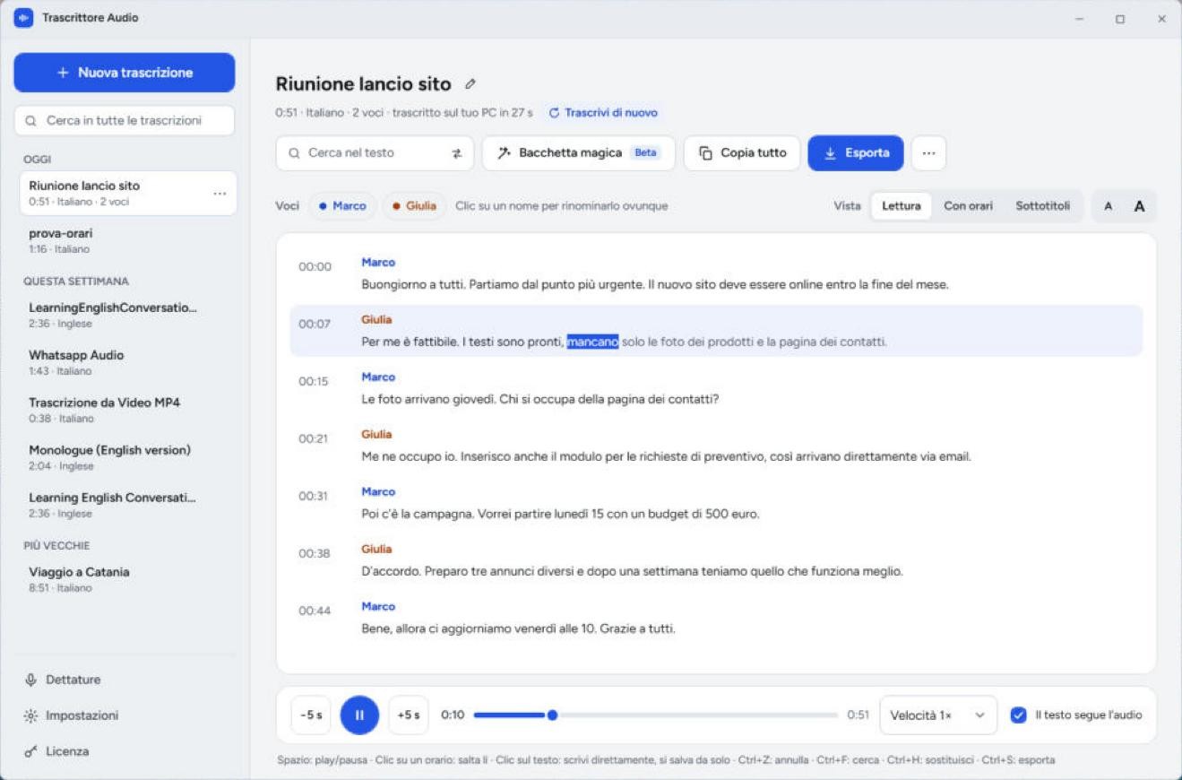Viewport: 1182px width, 780px height.
Task: Click text starting with Bene, allora ci aggiorniamo
Action: pos(518,628)
